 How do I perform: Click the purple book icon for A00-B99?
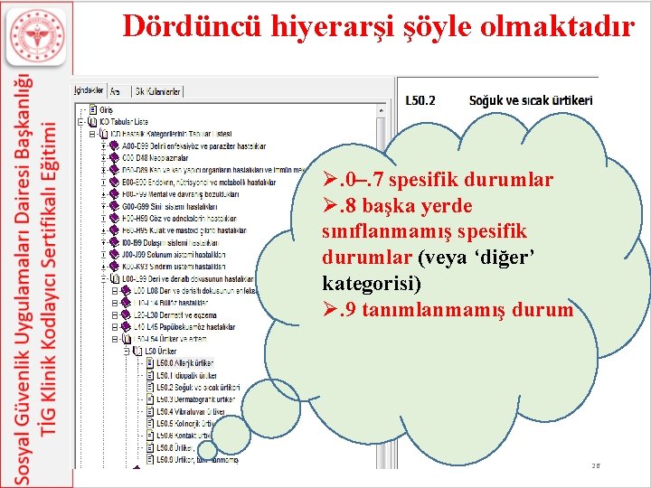click(114, 146)
